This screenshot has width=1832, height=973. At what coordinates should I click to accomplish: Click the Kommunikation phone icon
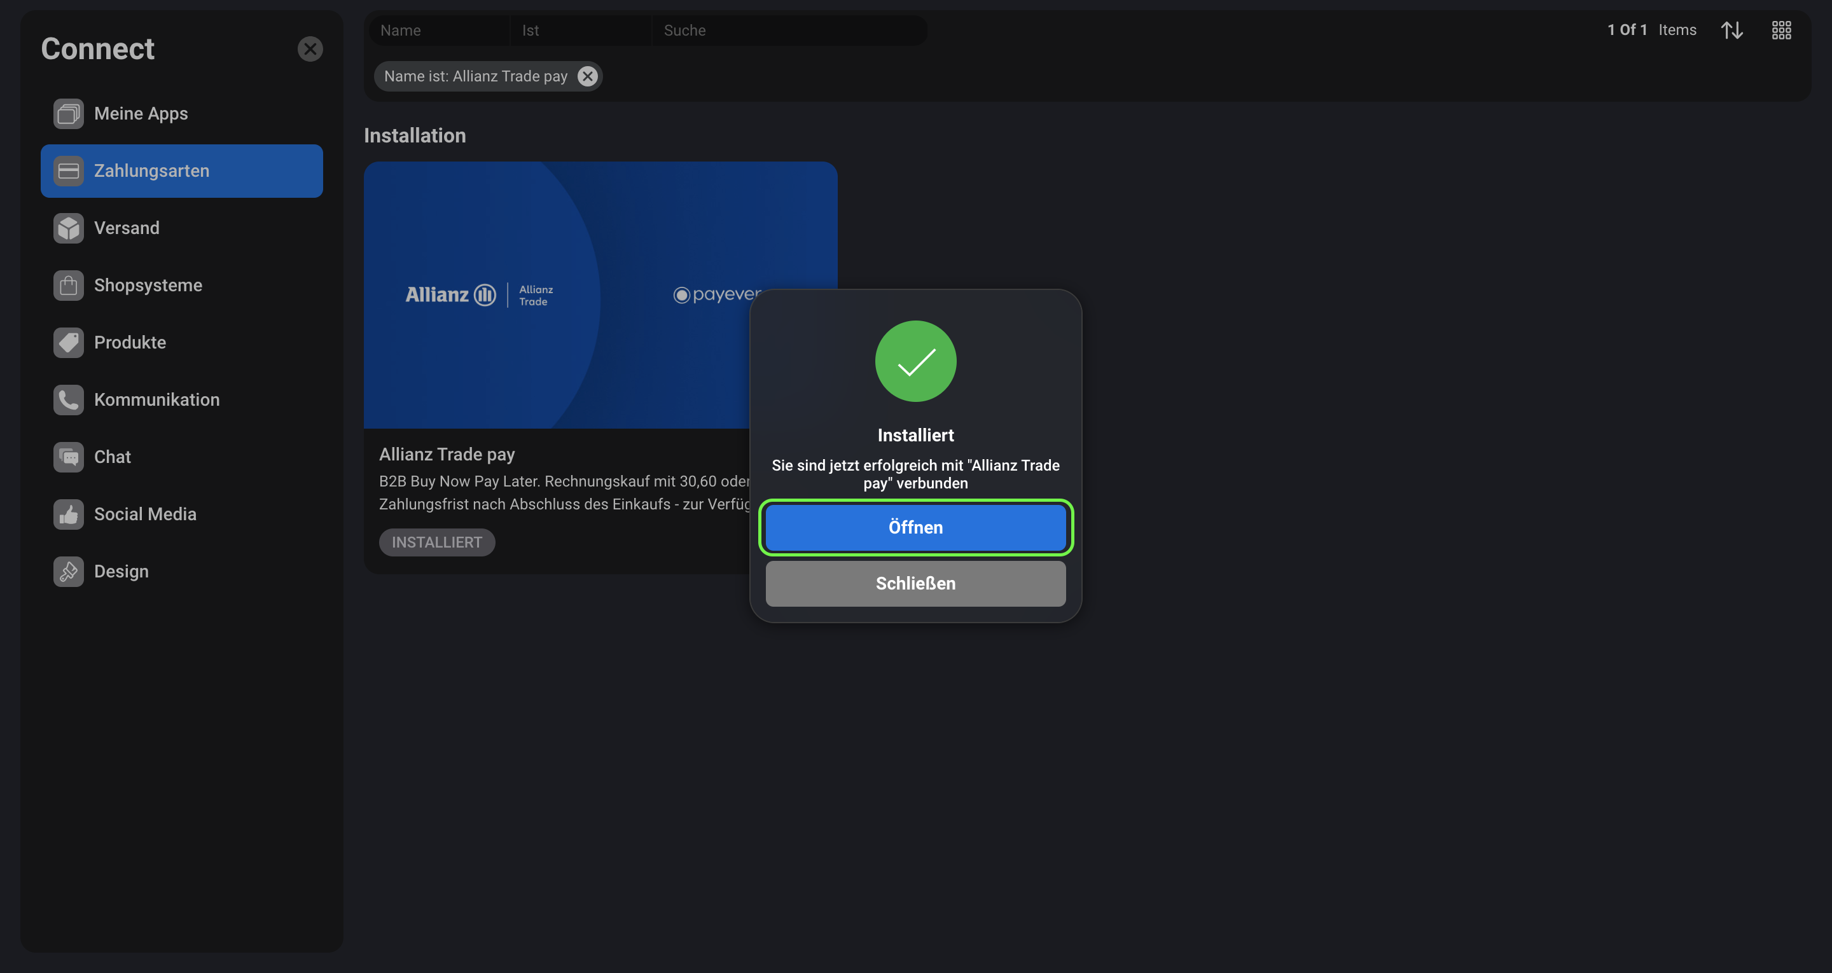[68, 400]
